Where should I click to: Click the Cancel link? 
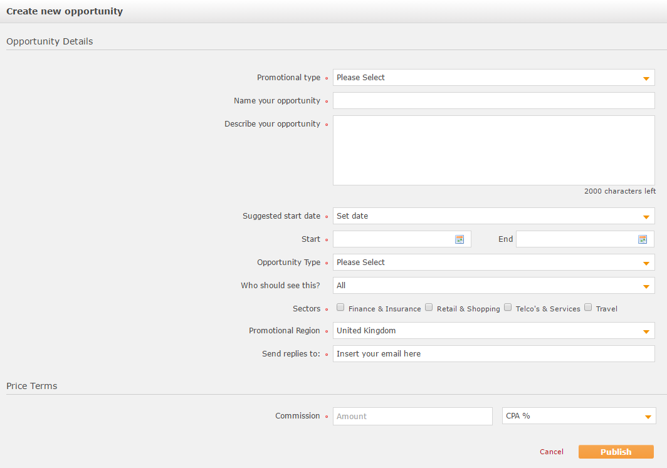click(552, 452)
